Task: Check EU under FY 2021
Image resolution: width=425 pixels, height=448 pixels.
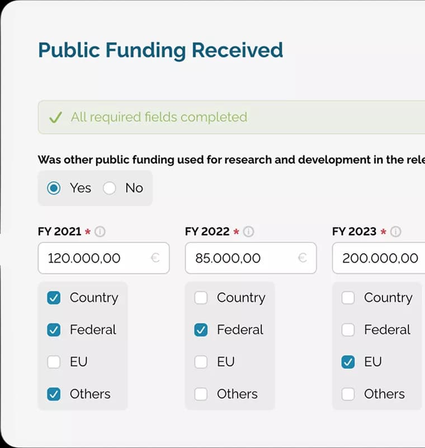Action: 54,362
